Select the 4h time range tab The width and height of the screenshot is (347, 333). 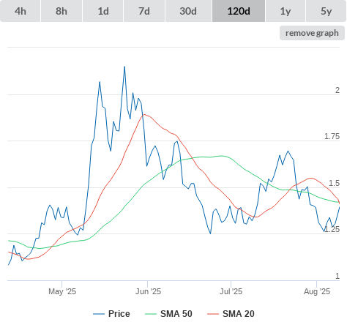point(20,11)
